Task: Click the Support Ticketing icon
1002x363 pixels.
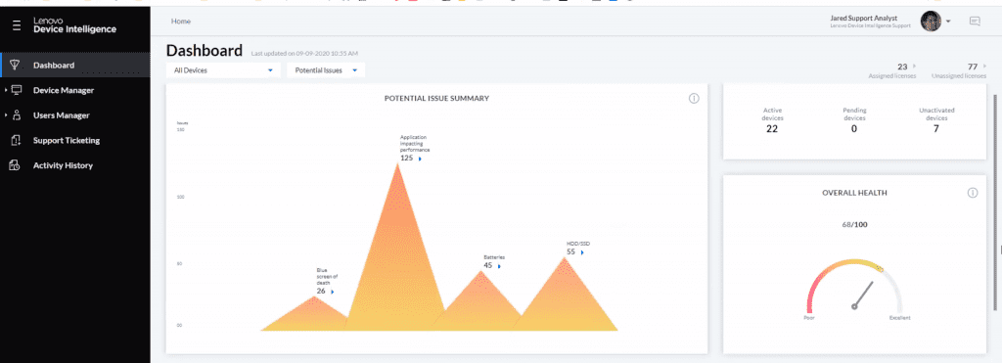Action: [x=16, y=141]
